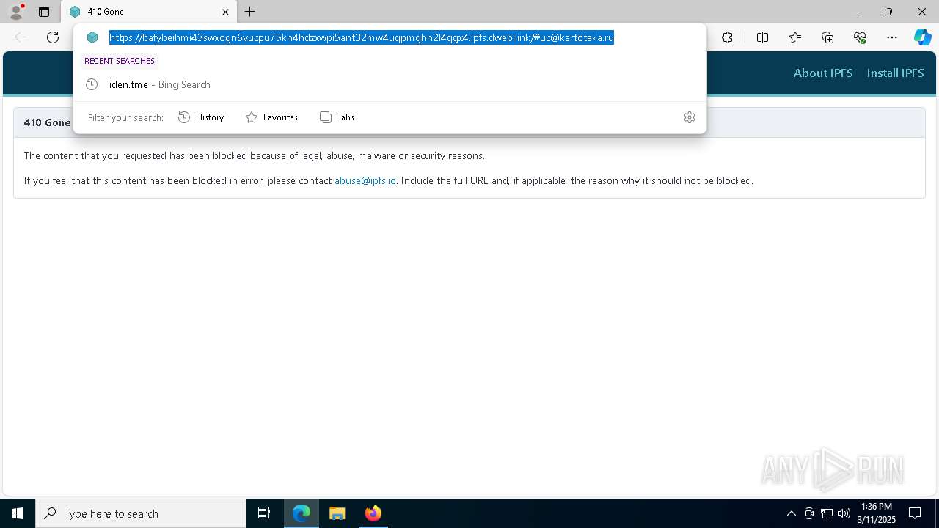Filter search by Favorites
The width and height of the screenshot is (939, 528).
pyautogui.click(x=271, y=117)
